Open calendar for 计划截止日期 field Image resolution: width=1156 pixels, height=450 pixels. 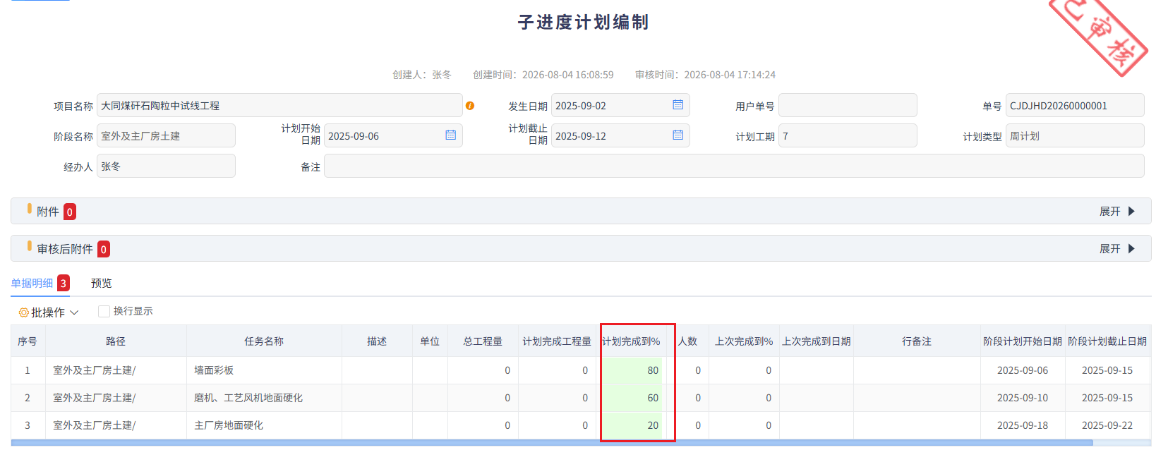point(678,135)
